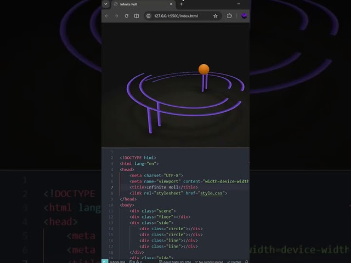Open notifications bell in status bar
This screenshot has width=351, height=263.
coord(246,261)
